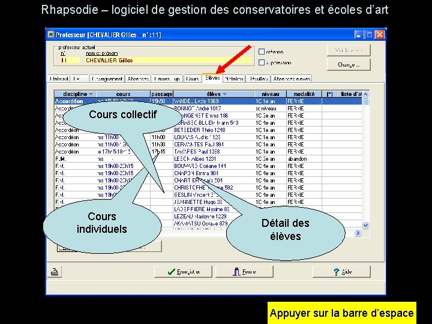Click the Voir fiche >> button
This screenshot has height=324, width=432.
349,50
